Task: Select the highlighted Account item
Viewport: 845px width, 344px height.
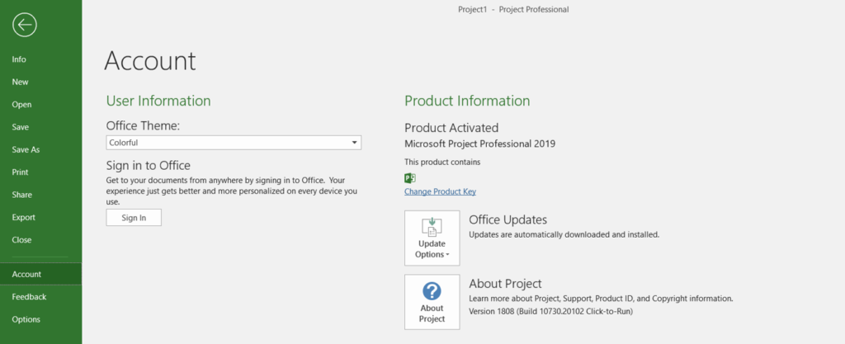Action: pos(41,274)
